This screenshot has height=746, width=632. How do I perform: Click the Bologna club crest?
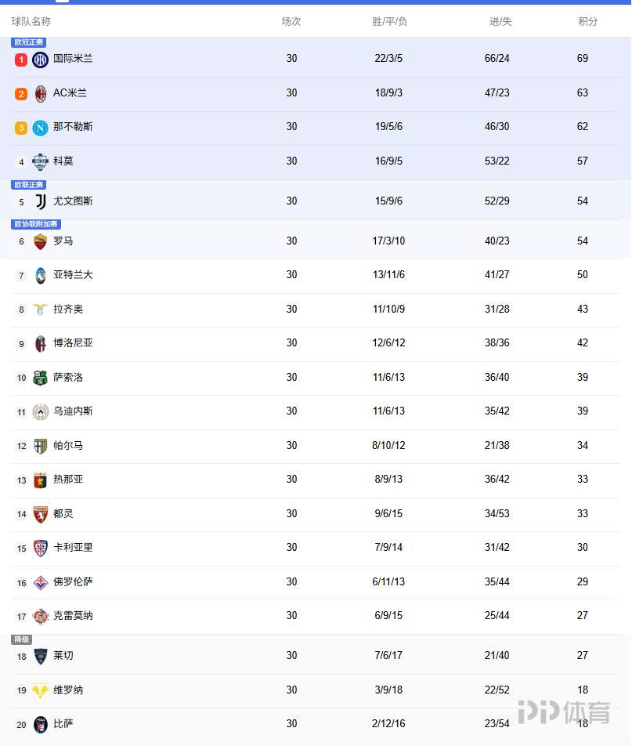pos(40,343)
